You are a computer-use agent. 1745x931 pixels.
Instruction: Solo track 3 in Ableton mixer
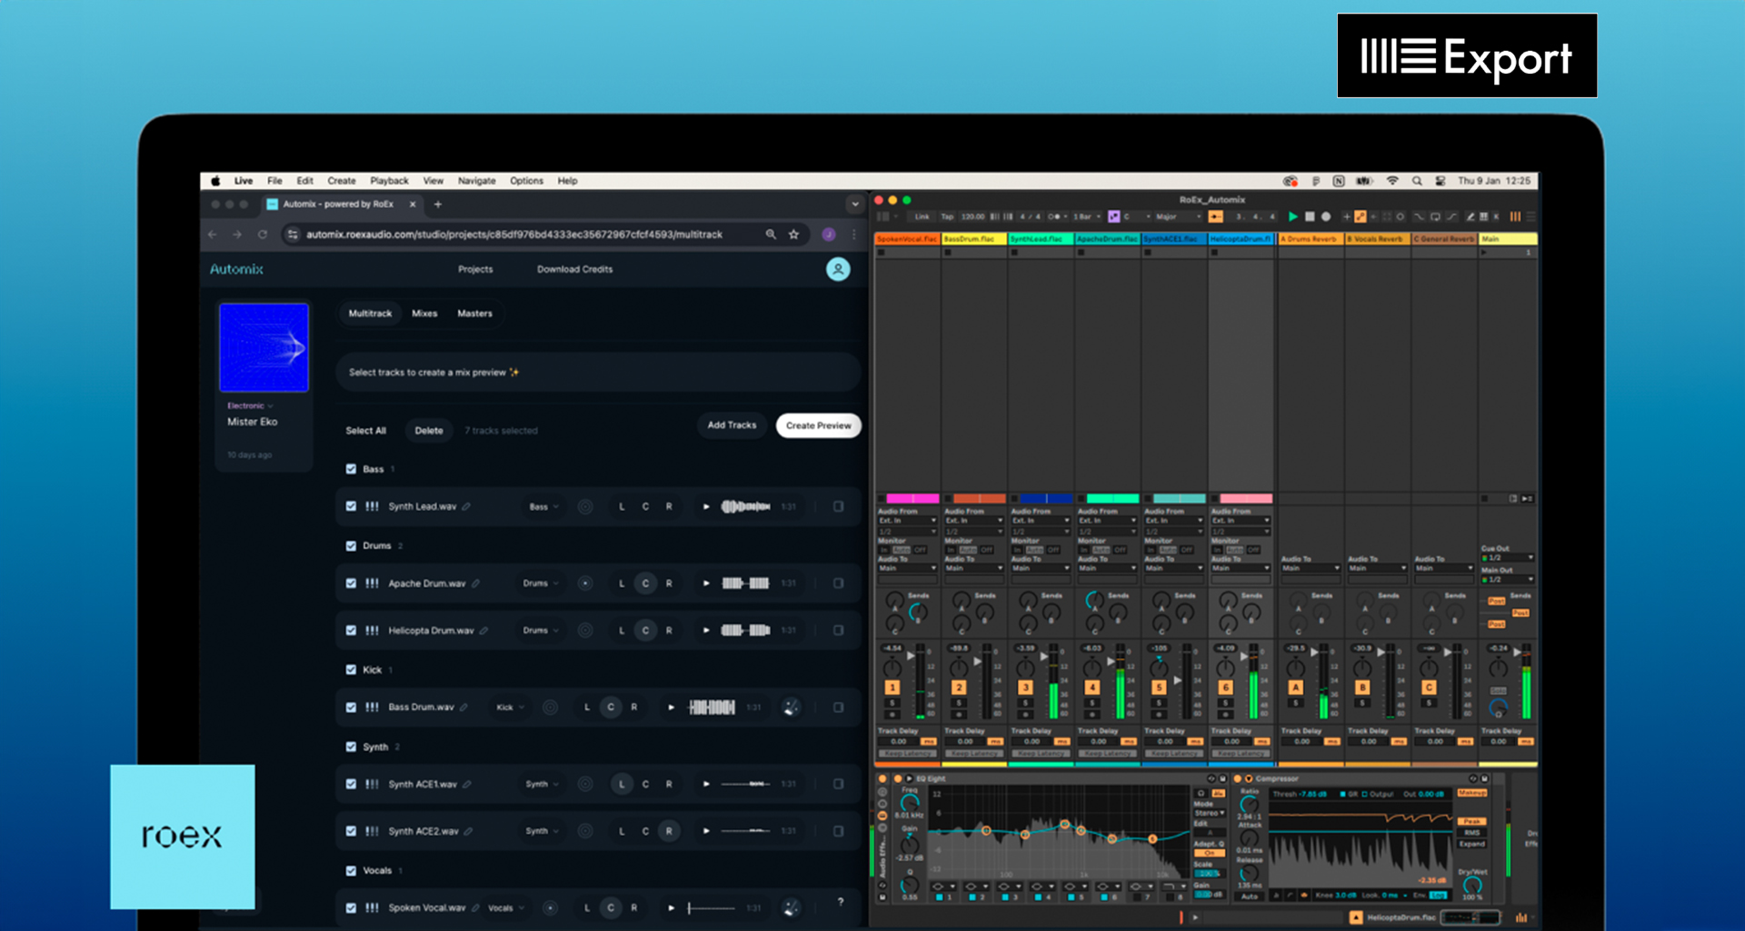click(1025, 703)
